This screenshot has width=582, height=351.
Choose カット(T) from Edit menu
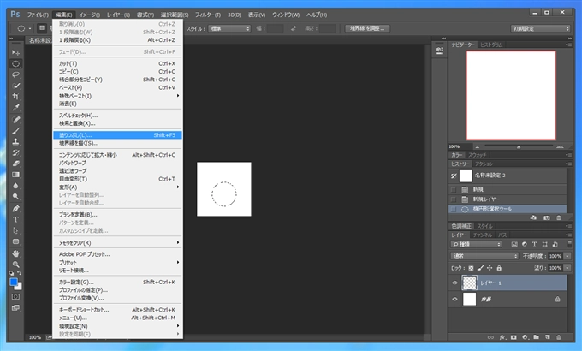tap(117, 63)
